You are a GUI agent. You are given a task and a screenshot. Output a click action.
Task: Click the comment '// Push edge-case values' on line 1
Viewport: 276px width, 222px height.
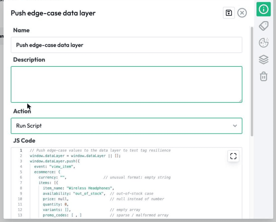click(x=100, y=151)
